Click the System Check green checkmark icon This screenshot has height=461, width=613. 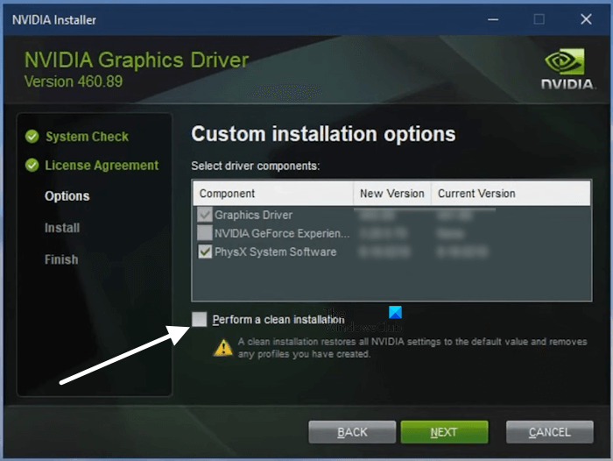pyautogui.click(x=32, y=137)
